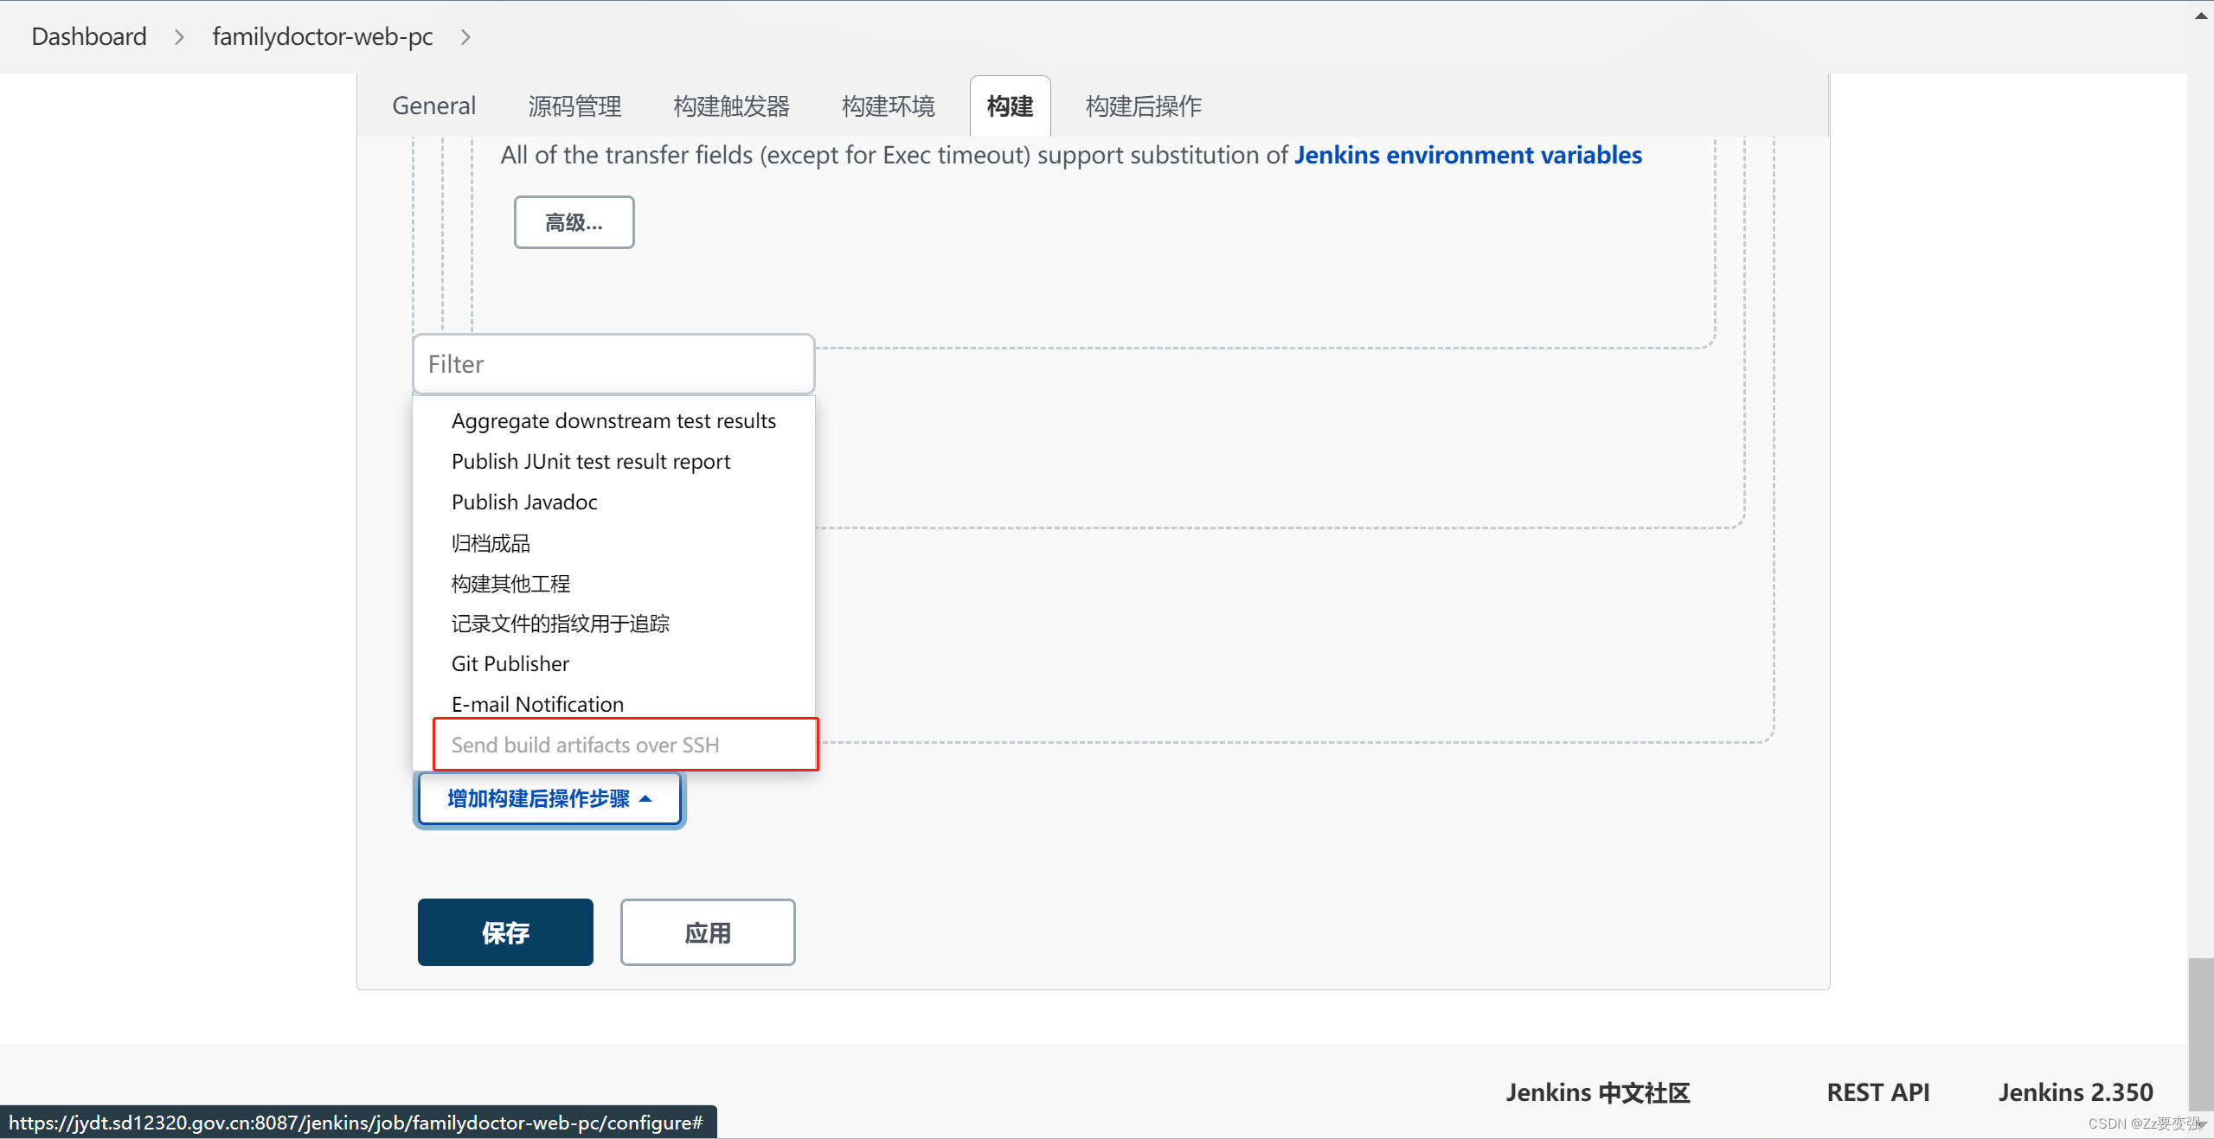Select Aggregate downstream test results
The image size is (2214, 1139).
(613, 420)
